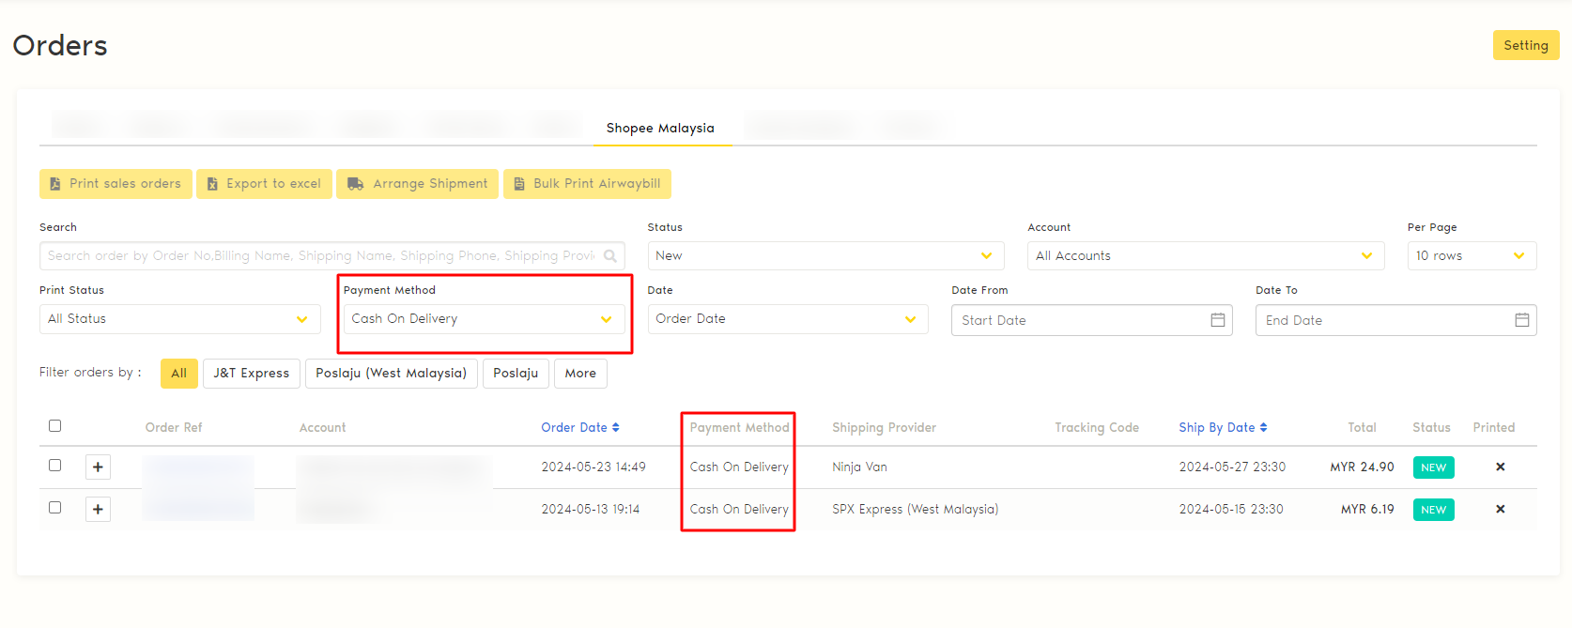Click Printed X icon for MYR 24.90 order
The height and width of the screenshot is (628, 1572).
1500,467
